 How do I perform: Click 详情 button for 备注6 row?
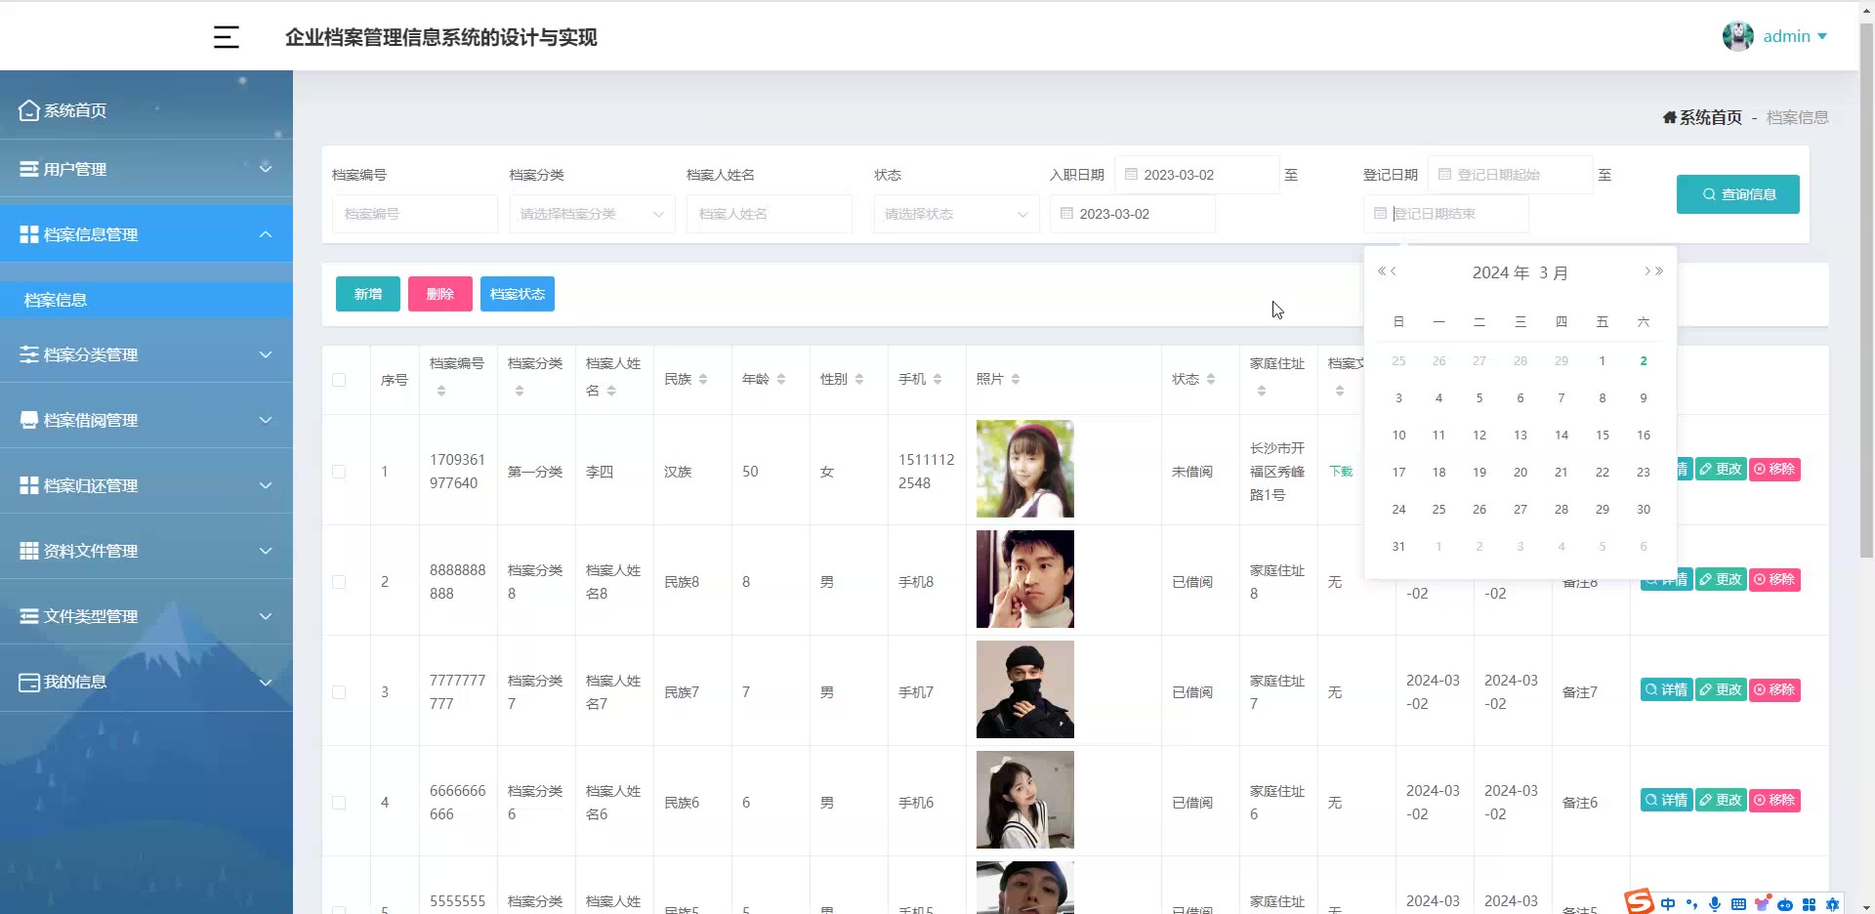[1666, 800]
